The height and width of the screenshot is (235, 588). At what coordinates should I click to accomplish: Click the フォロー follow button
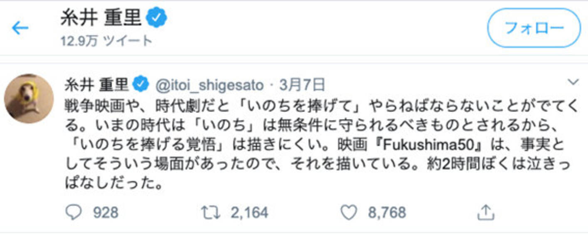click(x=534, y=28)
